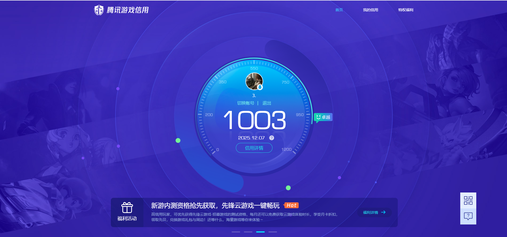Click the QQ badge on the avatar
The width and height of the screenshot is (507, 237).
pos(260,87)
